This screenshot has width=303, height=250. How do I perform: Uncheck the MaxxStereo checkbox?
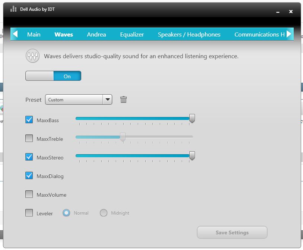[x=29, y=157]
